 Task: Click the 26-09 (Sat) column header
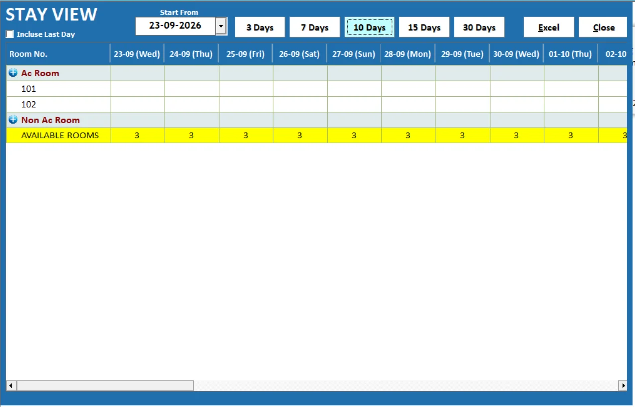(x=299, y=54)
